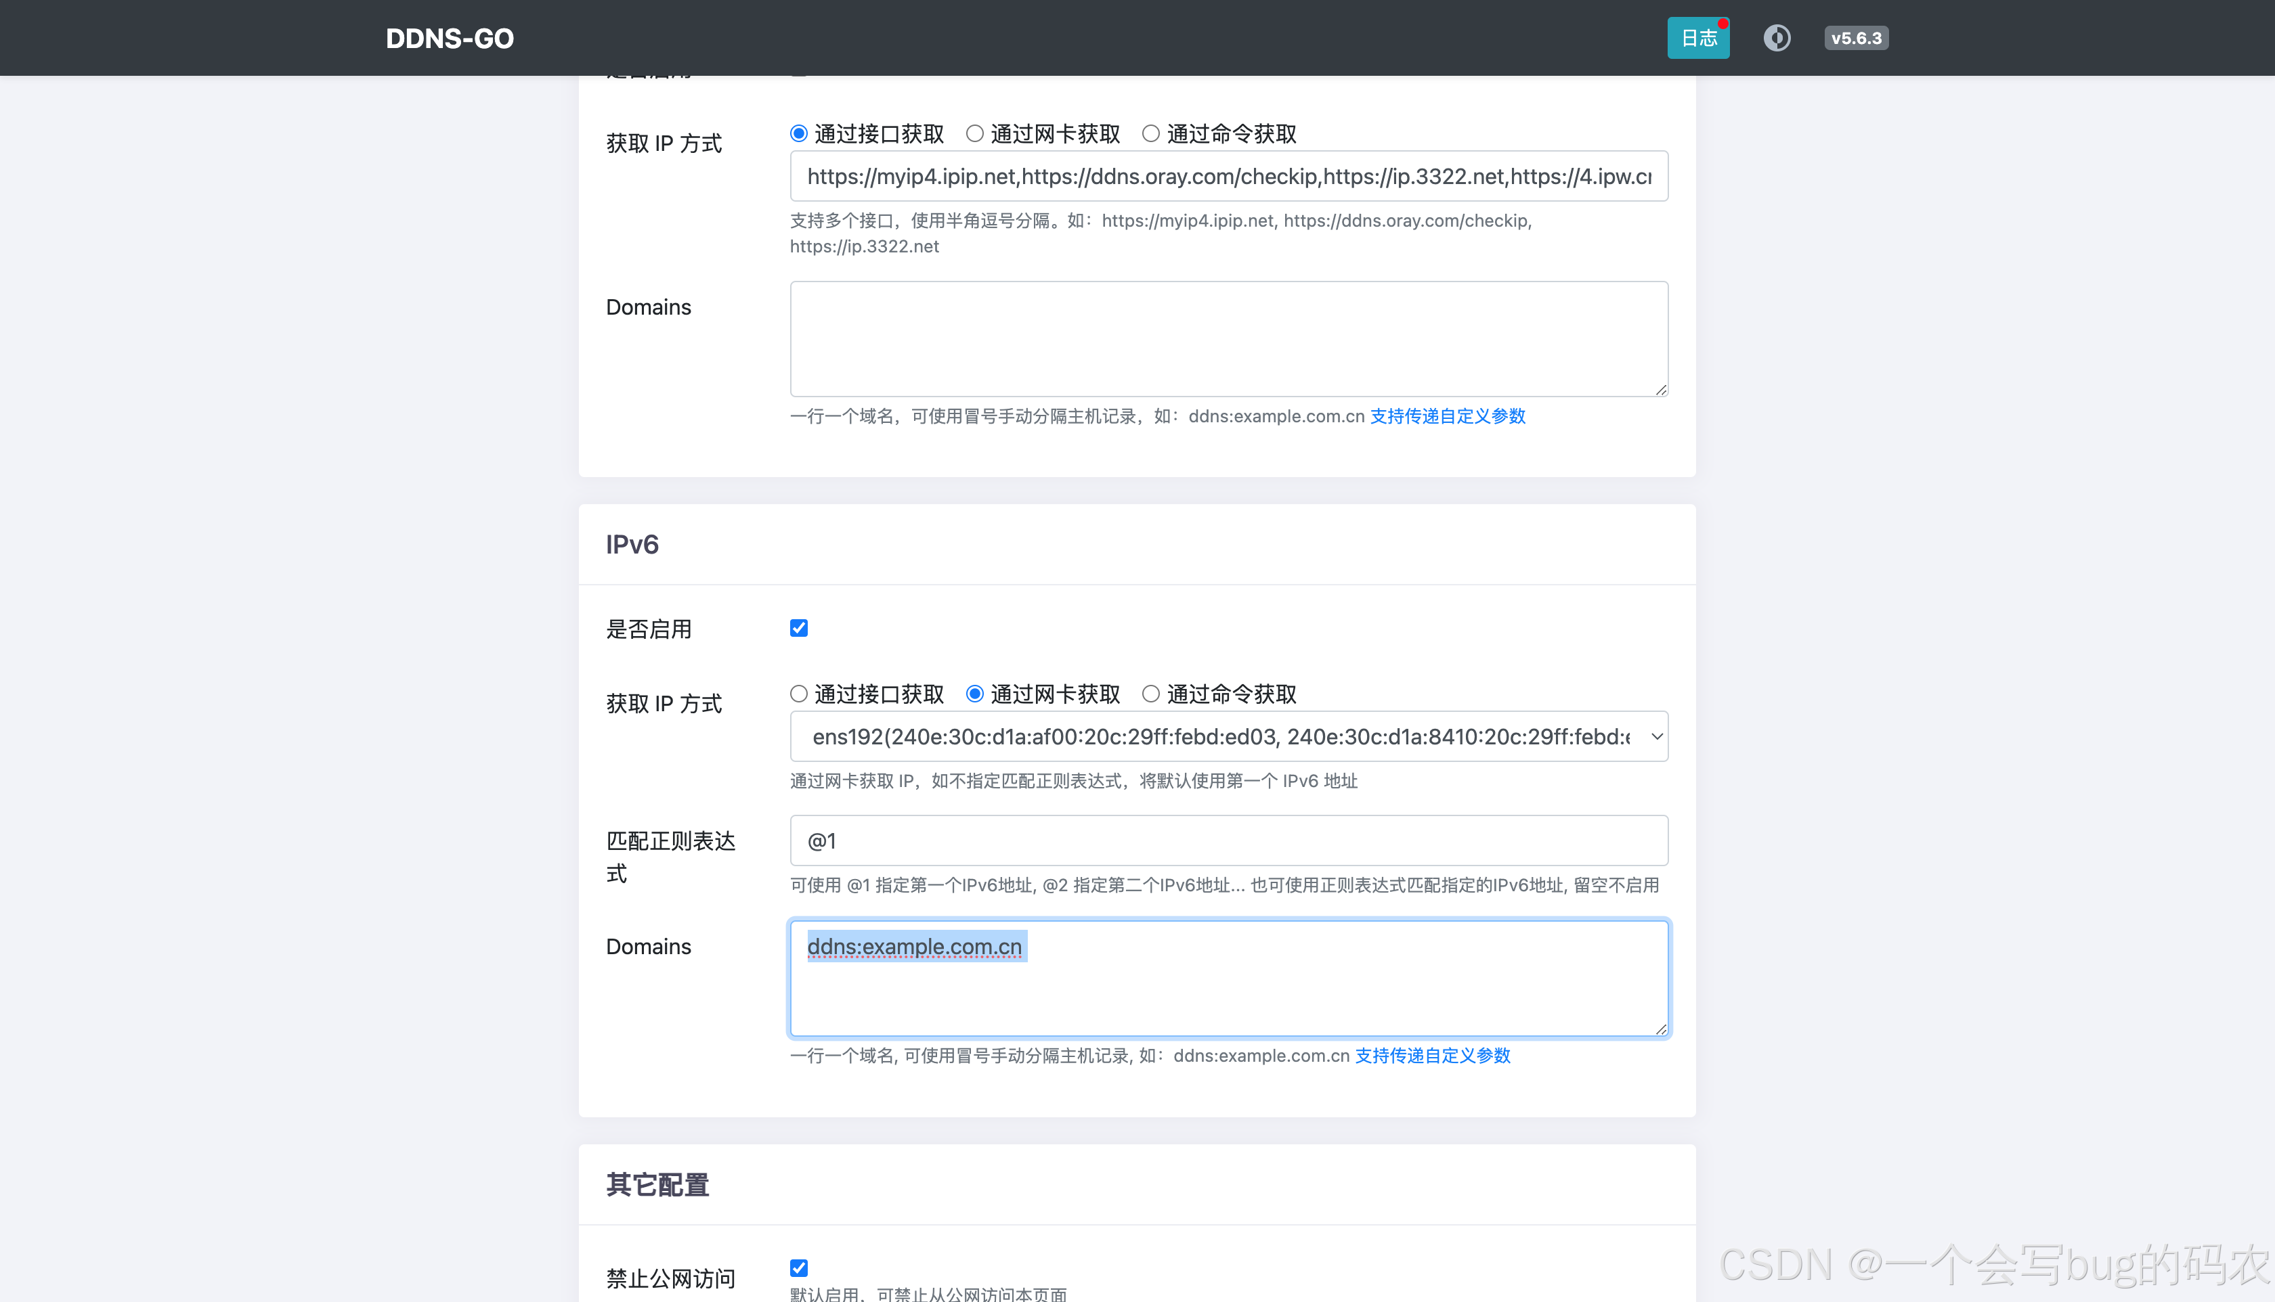Toggle the dark/light theme icon
Image resolution: width=2275 pixels, height=1302 pixels.
click(x=1777, y=39)
